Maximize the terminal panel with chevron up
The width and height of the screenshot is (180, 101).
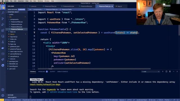[x=174, y=72]
